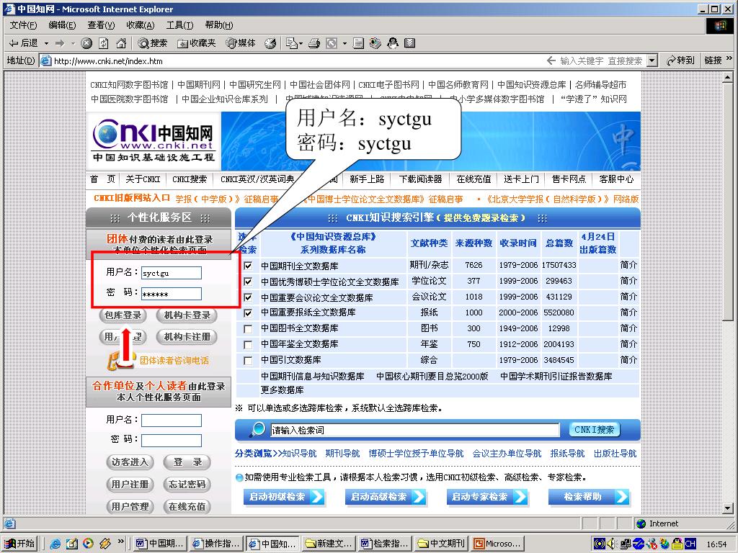The width and height of the screenshot is (738, 553).
Task: Open History icon in toolbar
Action: click(270, 43)
